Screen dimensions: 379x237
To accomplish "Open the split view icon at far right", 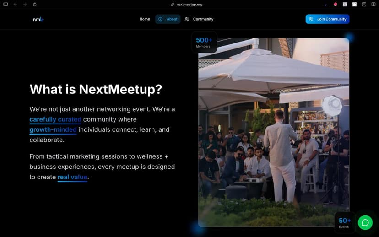I will [374, 5].
